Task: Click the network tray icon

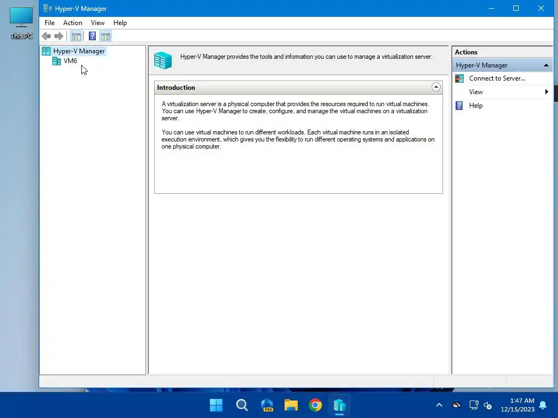Action: pyautogui.click(x=474, y=405)
